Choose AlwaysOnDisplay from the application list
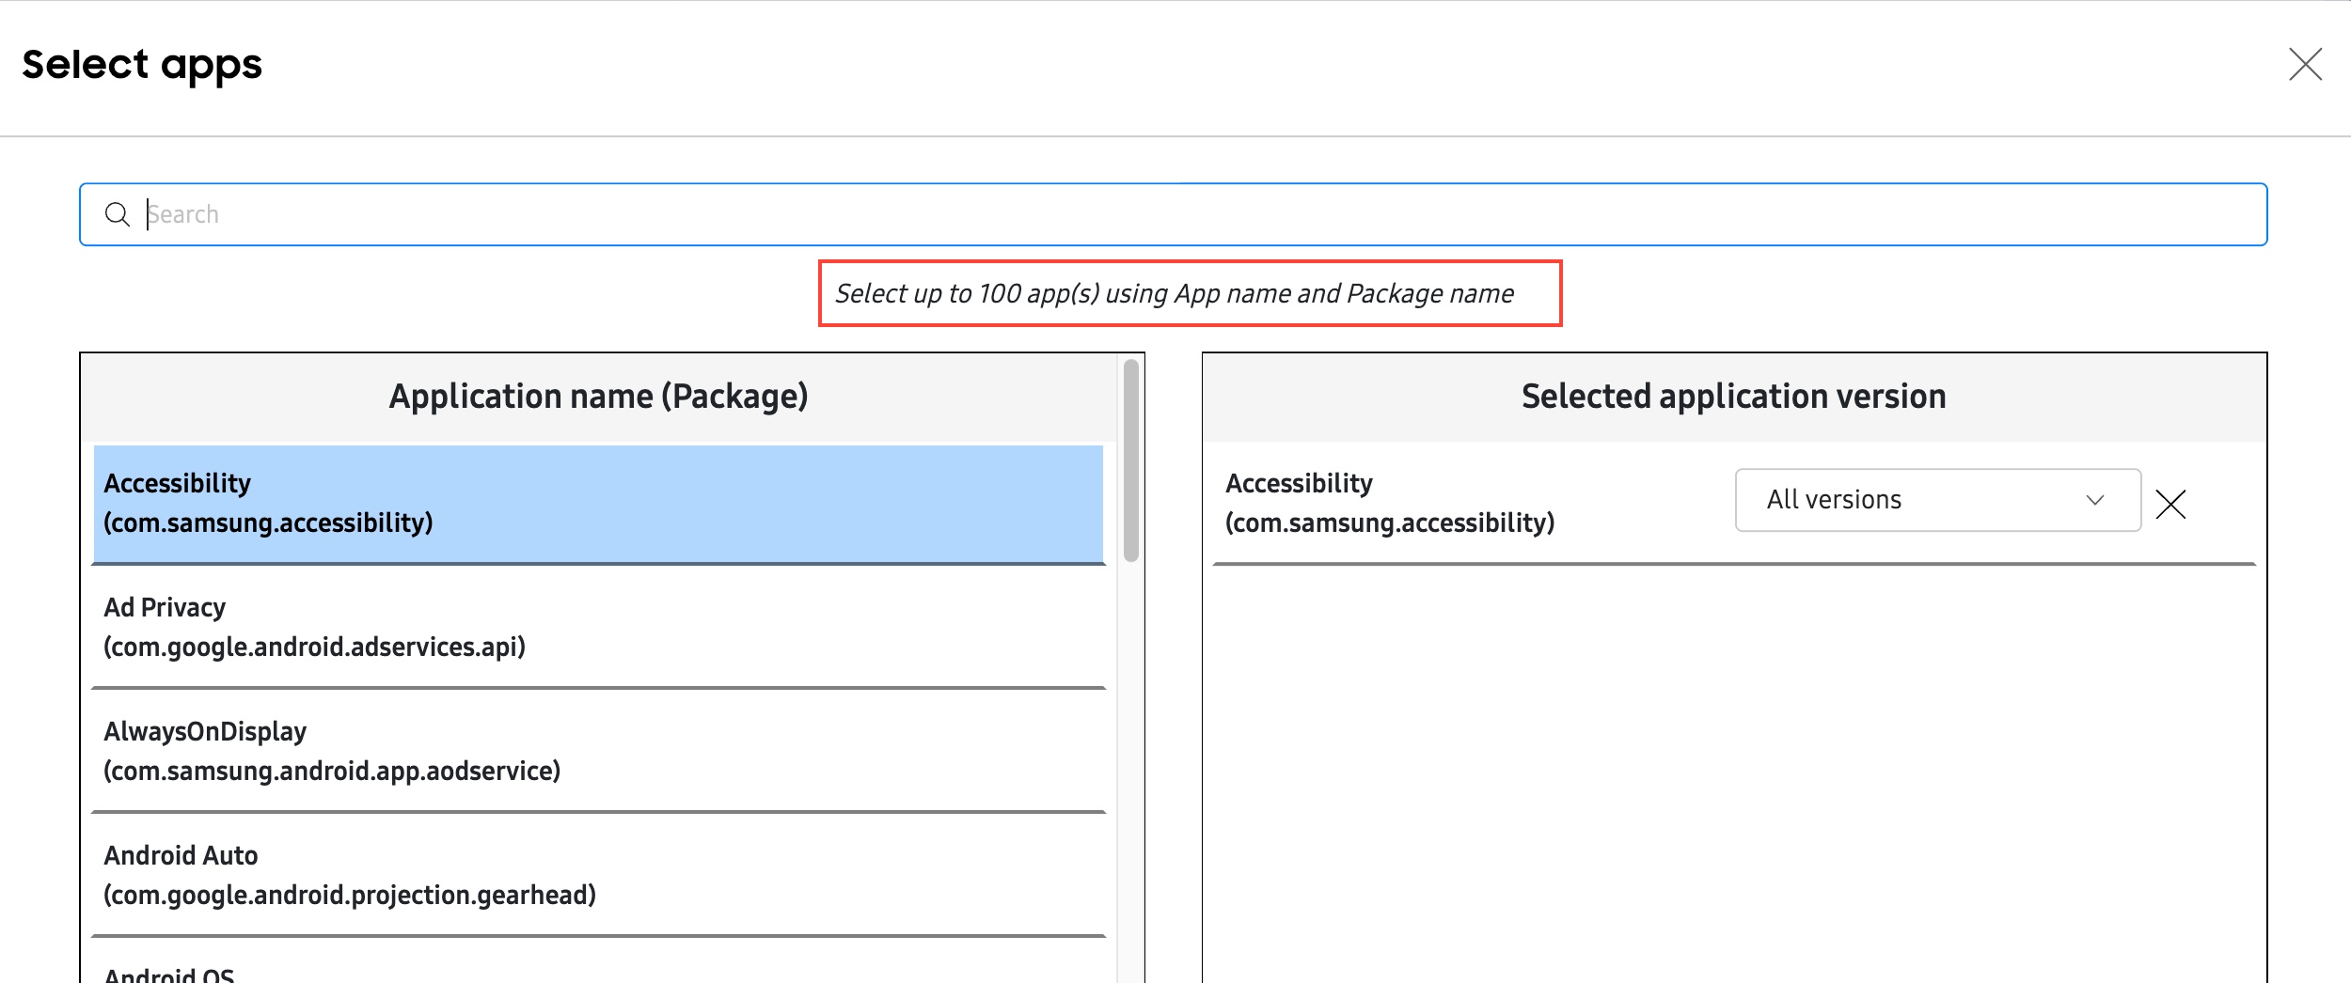The height and width of the screenshot is (983, 2351). point(598,751)
